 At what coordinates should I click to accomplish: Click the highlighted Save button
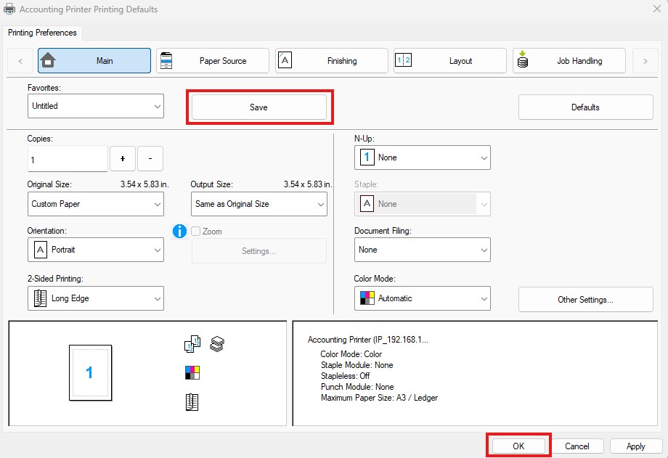(259, 106)
